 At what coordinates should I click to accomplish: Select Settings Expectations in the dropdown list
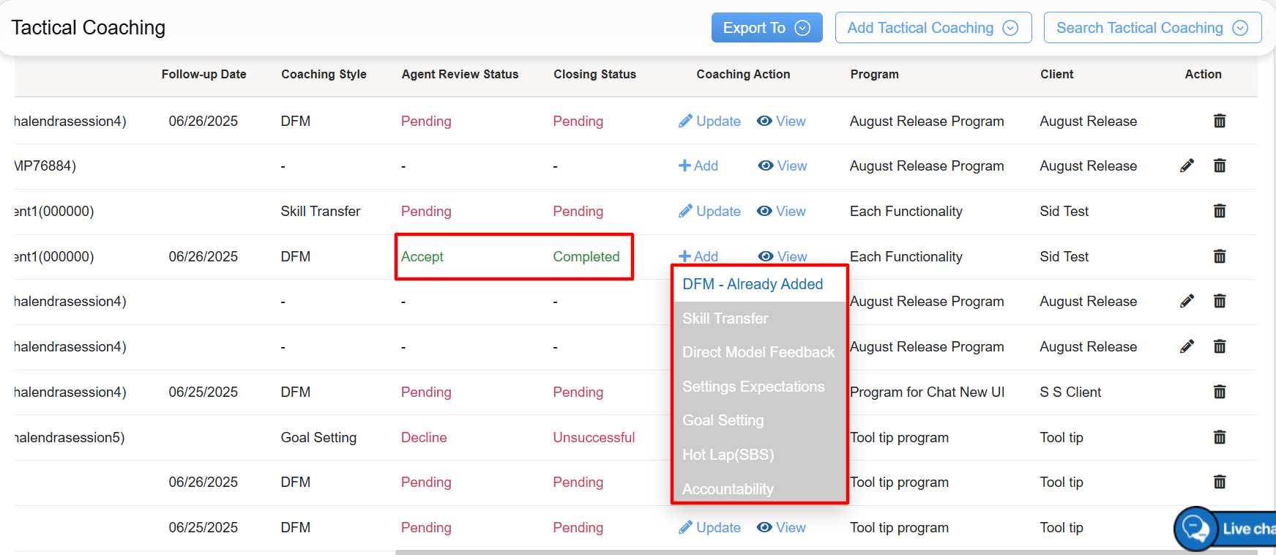753,387
